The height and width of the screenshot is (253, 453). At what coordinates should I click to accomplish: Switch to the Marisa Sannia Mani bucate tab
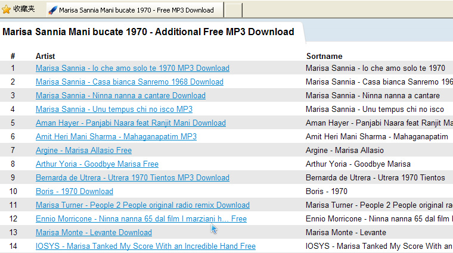click(135, 10)
